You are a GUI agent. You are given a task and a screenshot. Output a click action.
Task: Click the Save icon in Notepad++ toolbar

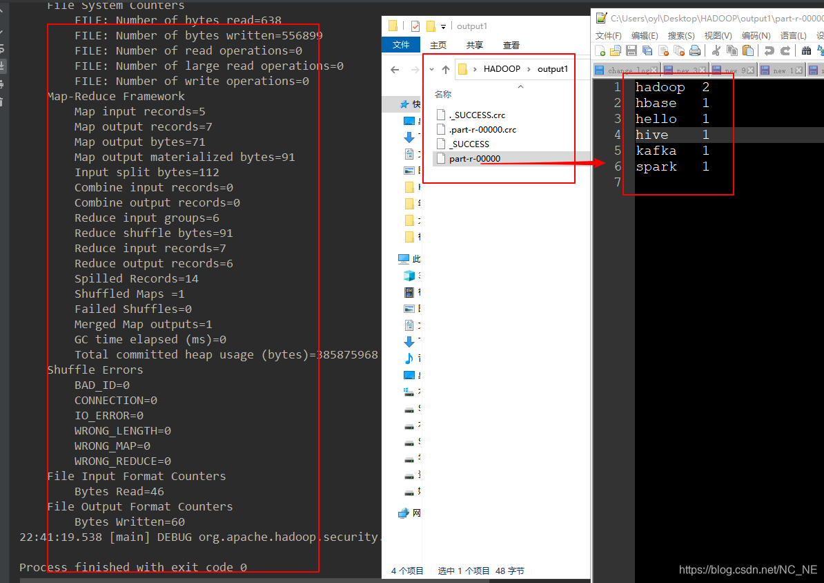631,50
